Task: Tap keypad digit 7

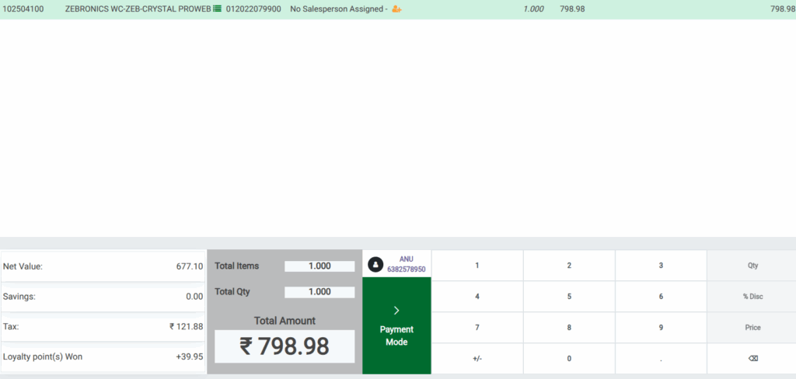Action: click(x=477, y=327)
